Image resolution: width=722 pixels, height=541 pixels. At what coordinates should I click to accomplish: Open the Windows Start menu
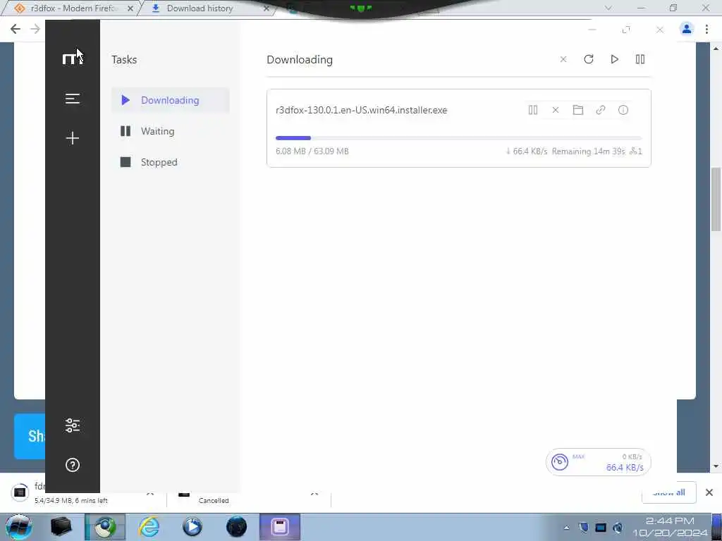(x=18, y=527)
